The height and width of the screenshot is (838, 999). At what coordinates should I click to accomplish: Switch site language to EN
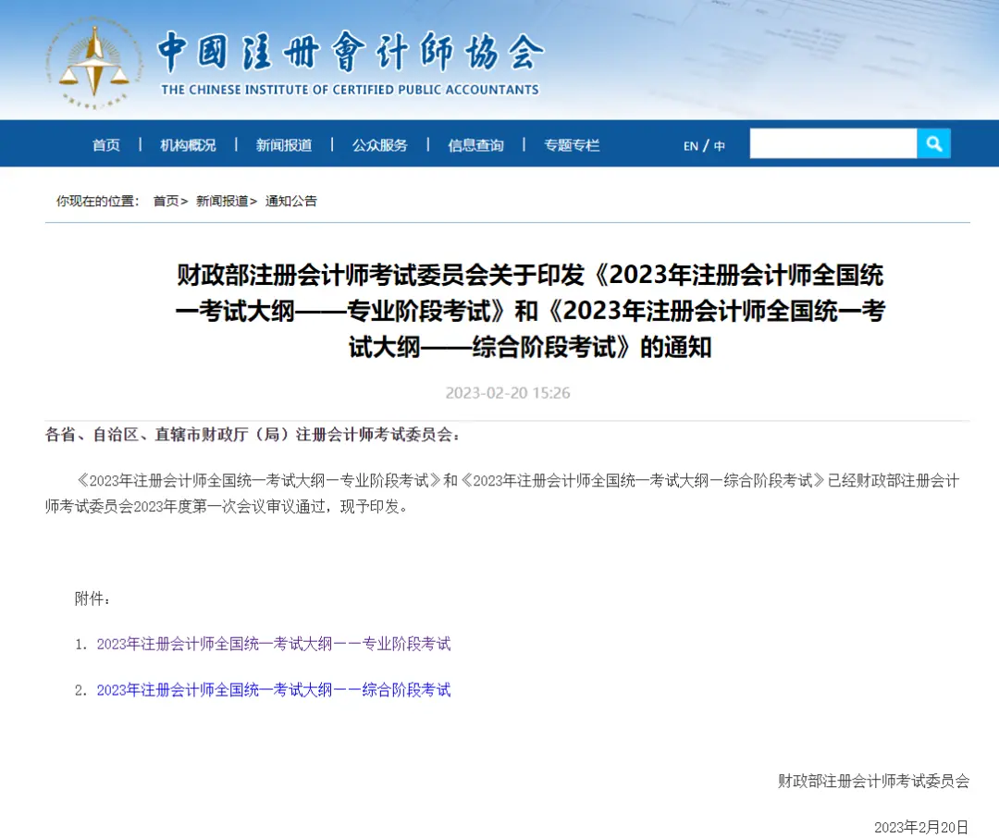(691, 146)
